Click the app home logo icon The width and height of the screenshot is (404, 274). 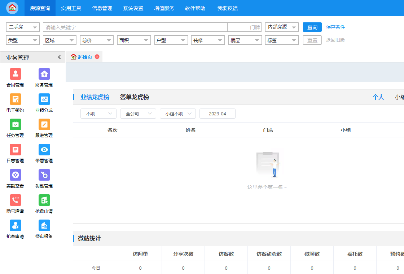[12, 8]
